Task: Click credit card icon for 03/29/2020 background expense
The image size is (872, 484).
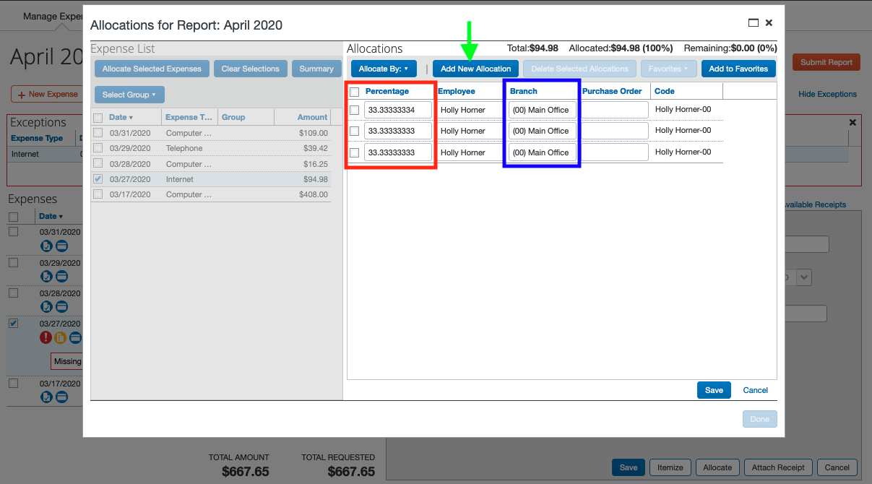Action: coord(62,276)
